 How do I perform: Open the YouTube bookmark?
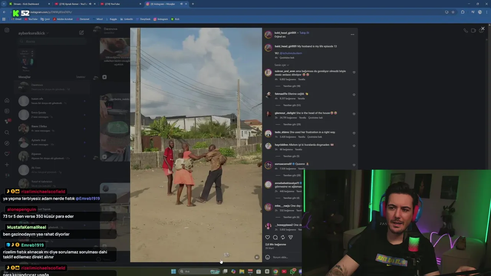(x=31, y=19)
